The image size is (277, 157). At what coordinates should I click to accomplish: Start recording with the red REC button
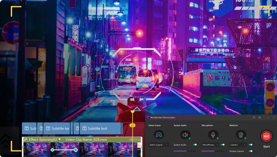click(x=266, y=136)
